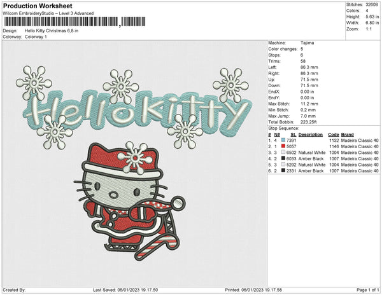
Task: Click the 'Description' column header
Action: 311,135
